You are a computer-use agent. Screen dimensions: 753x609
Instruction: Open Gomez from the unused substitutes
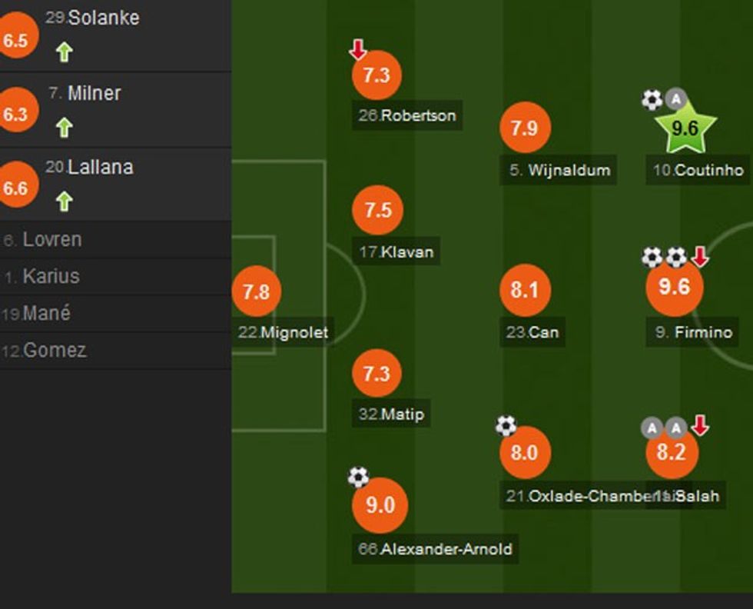[55, 351]
